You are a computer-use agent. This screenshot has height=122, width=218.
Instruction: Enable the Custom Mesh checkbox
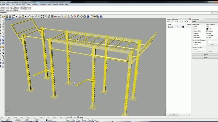pyautogui.click(x=207, y=42)
